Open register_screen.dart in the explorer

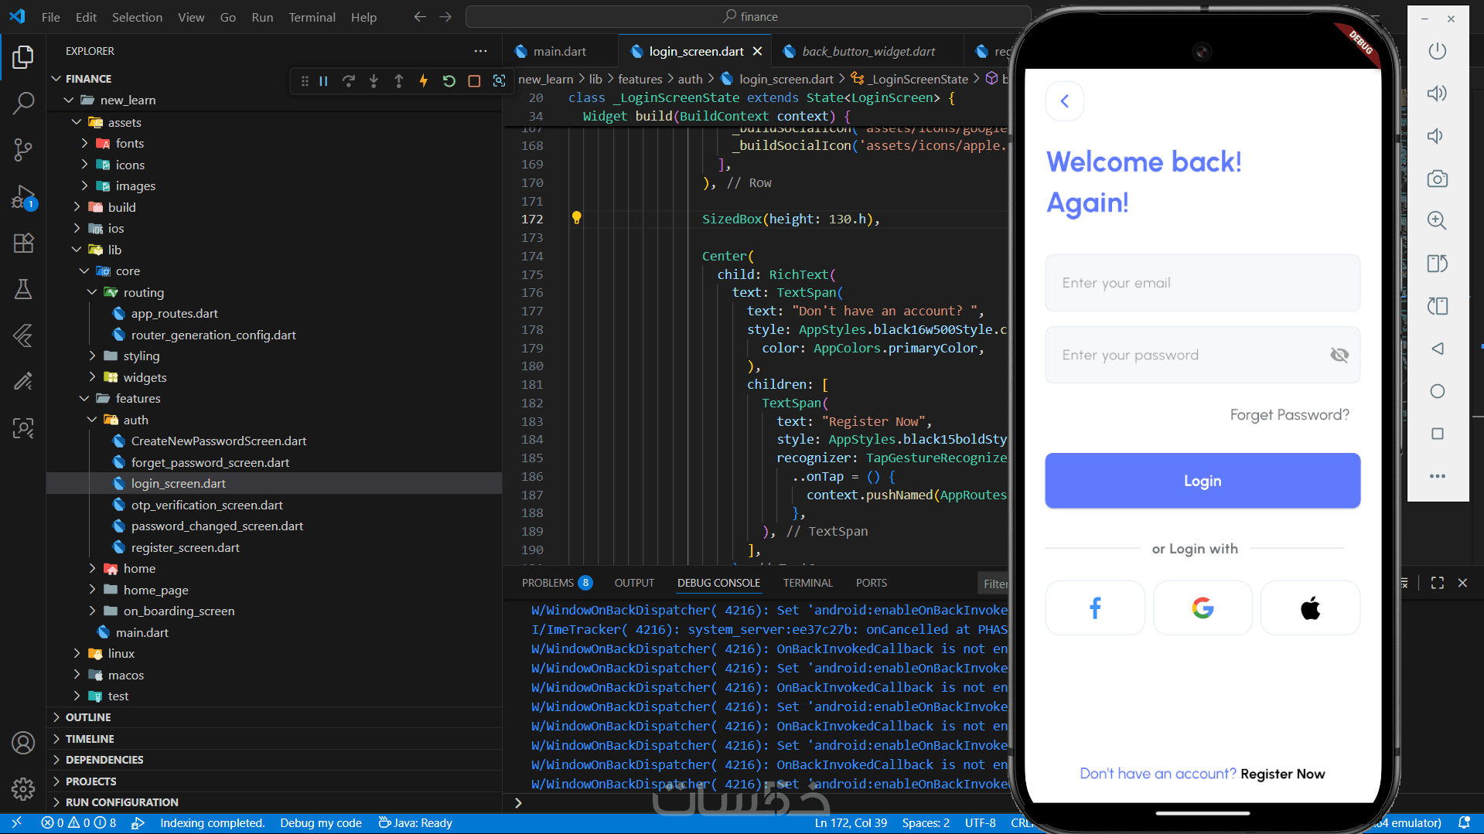click(x=185, y=547)
